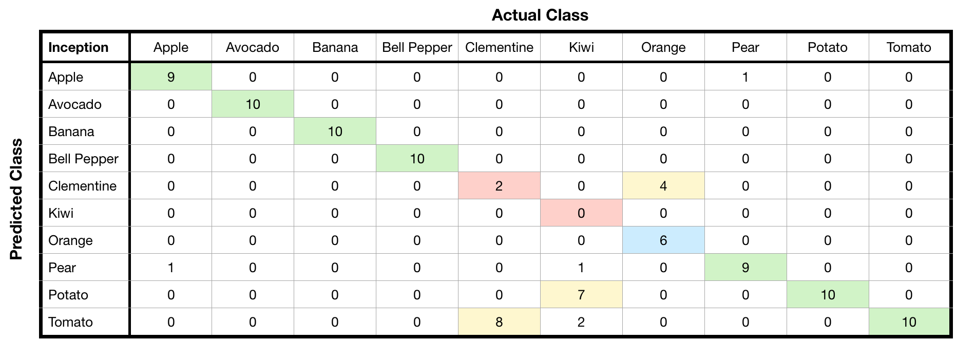956x340 pixels.
Task: Click the Inception header cell
Action: 79,47
